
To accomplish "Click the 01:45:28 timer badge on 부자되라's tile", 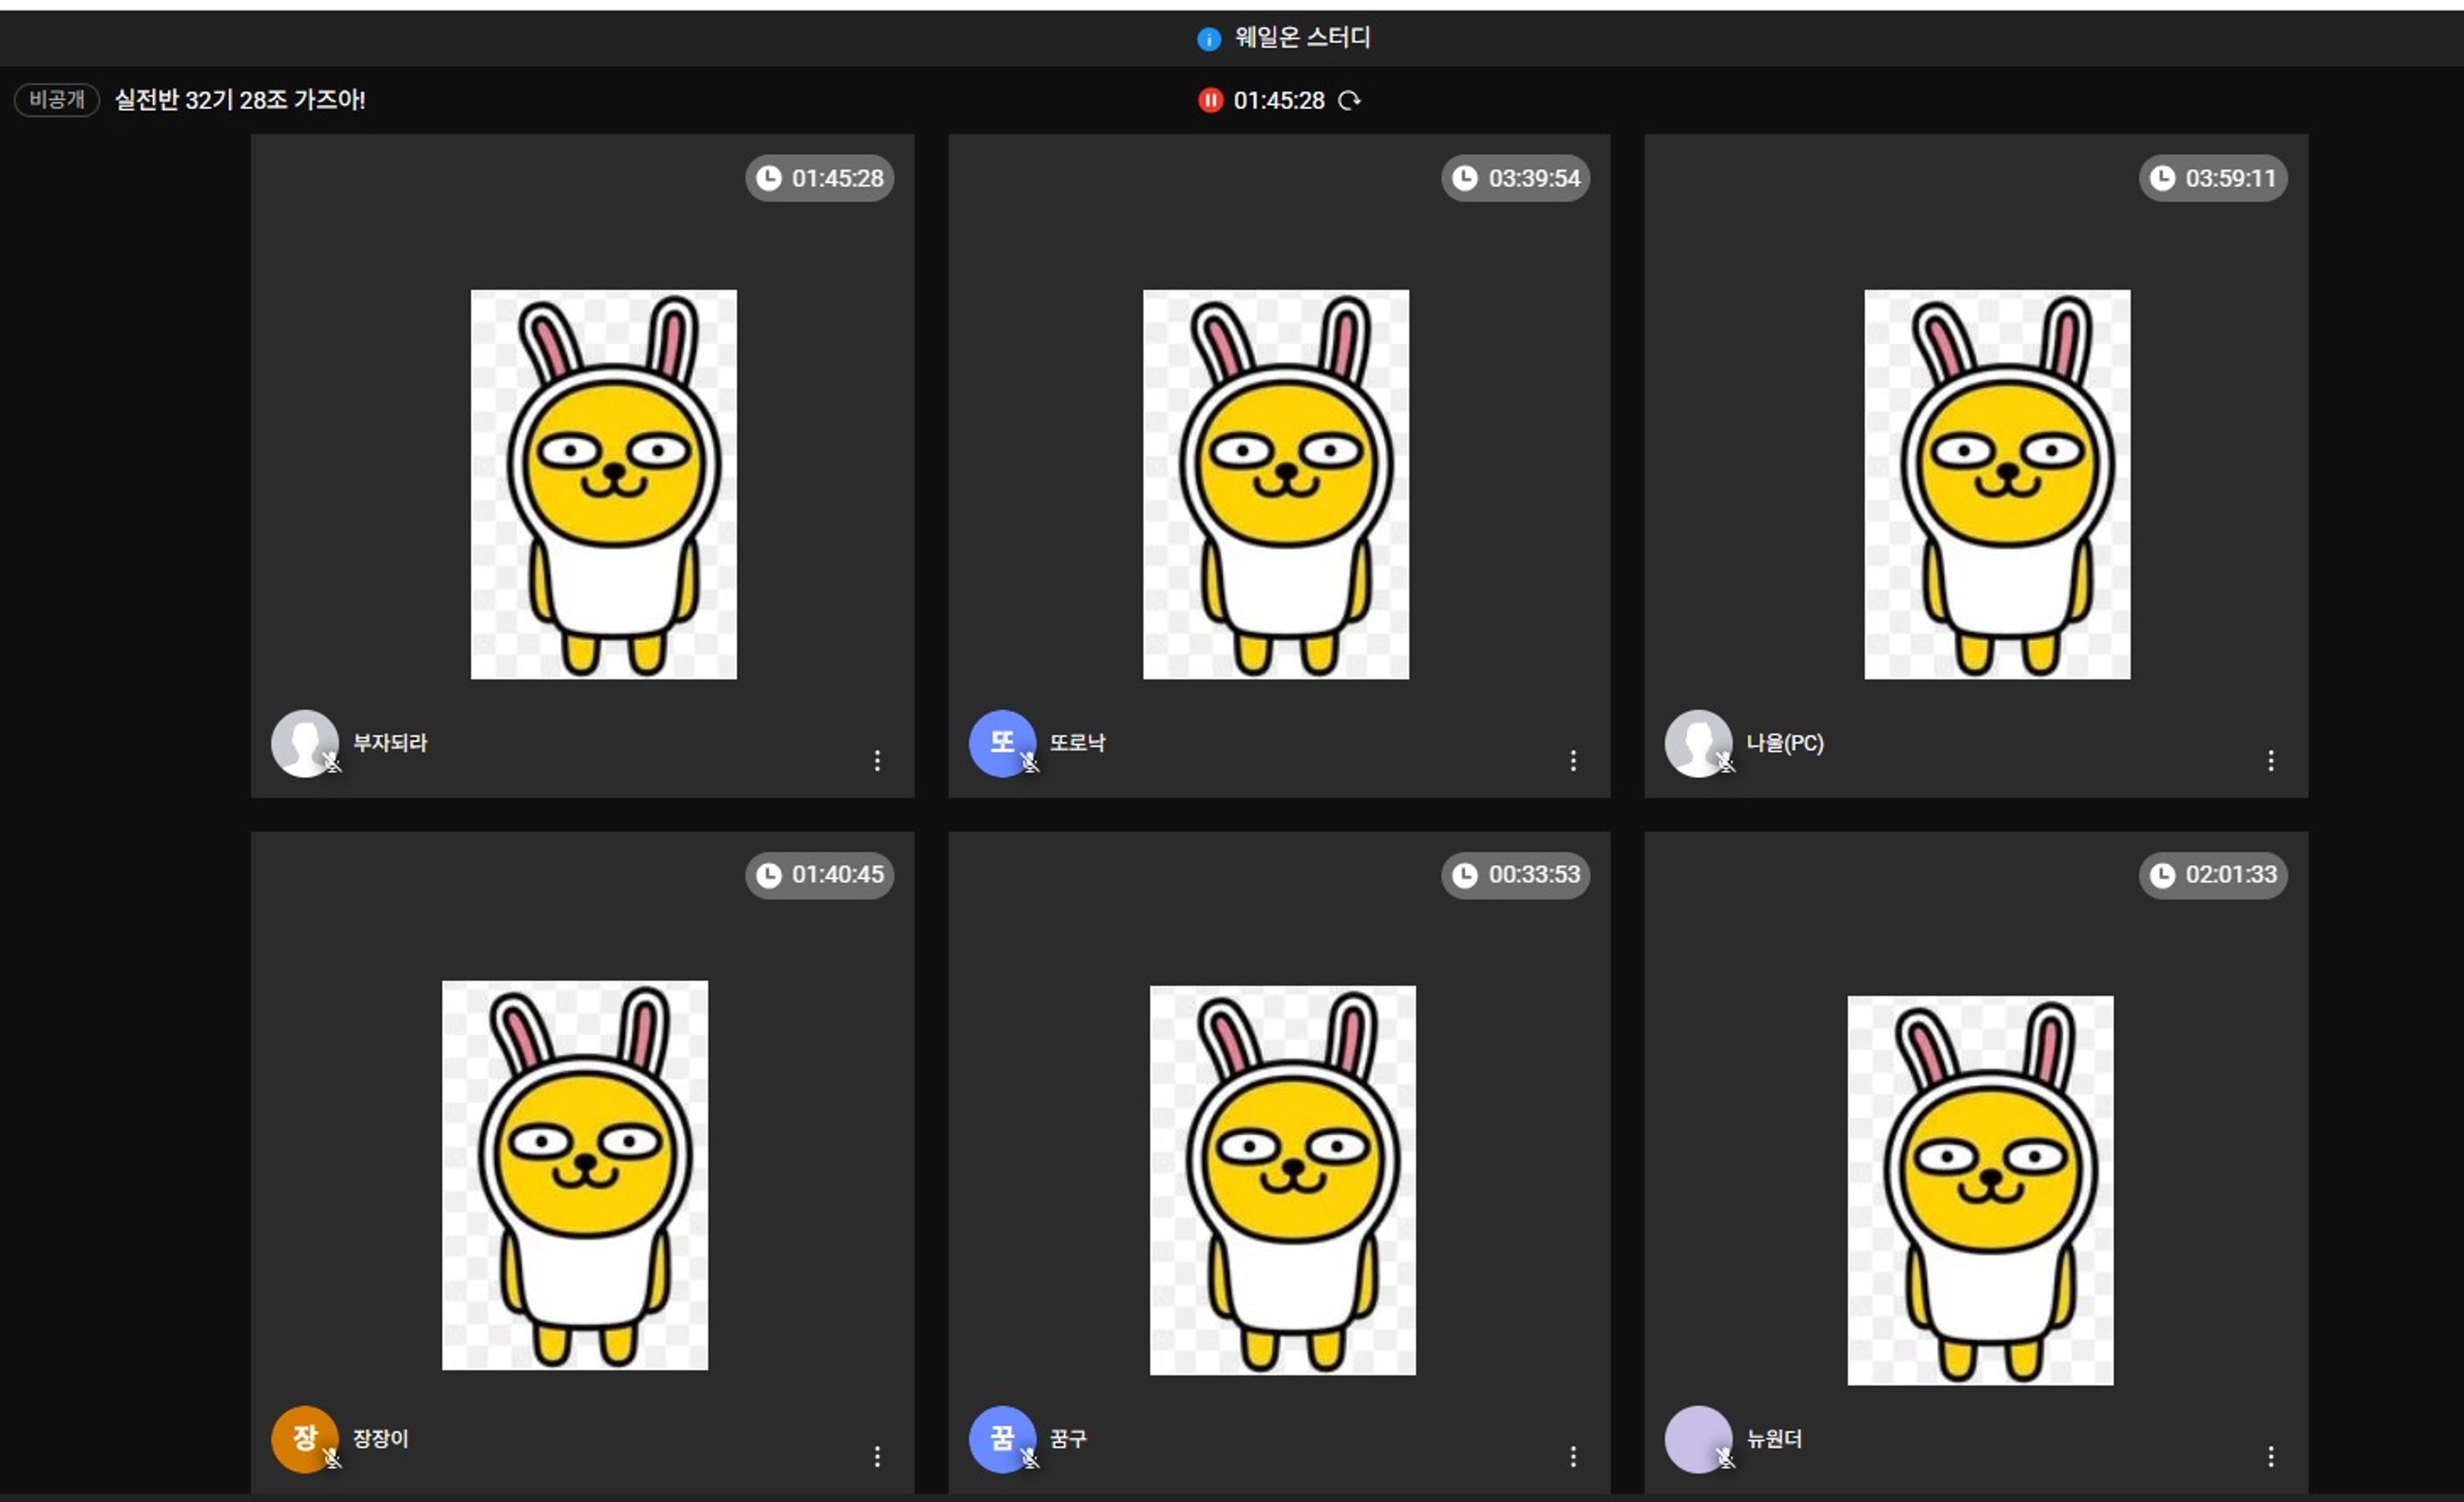I will (x=819, y=178).
